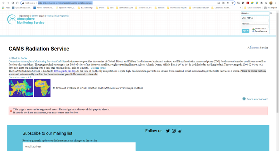Click the page vertical scrollbar
The height and width of the screenshot is (151, 280).
click(x=278, y=62)
